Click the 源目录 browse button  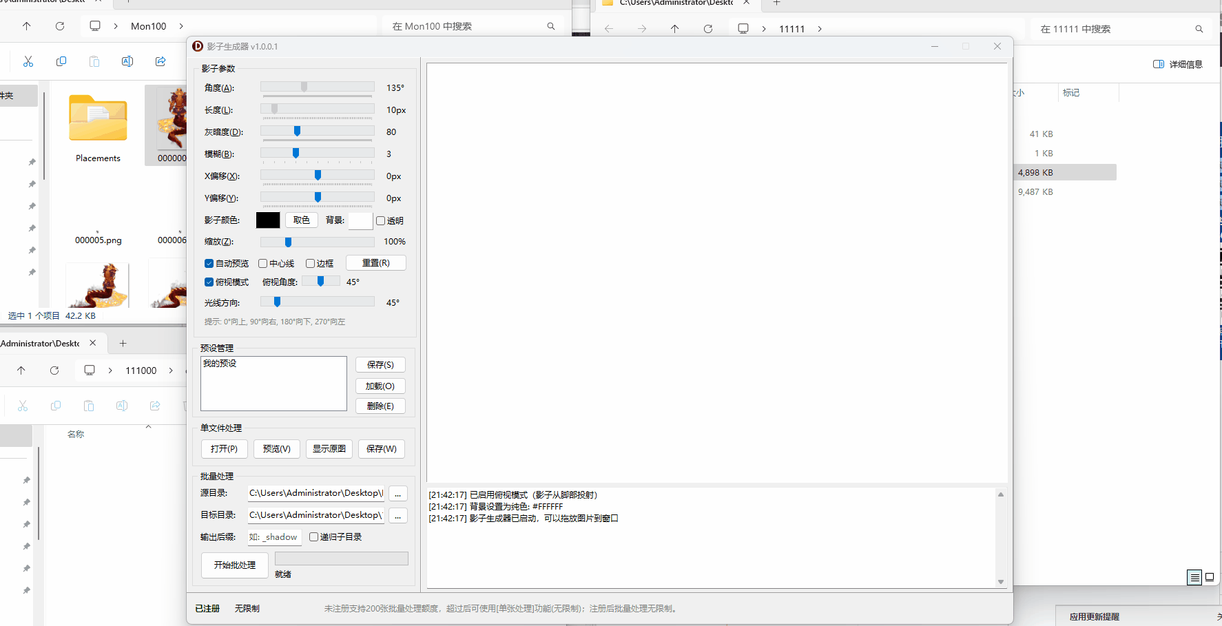point(397,493)
